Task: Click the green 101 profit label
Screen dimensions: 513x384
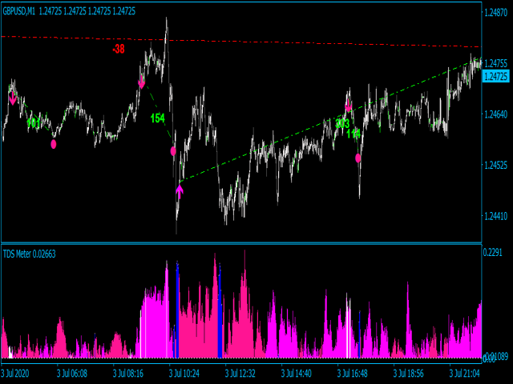Action: [x=34, y=123]
